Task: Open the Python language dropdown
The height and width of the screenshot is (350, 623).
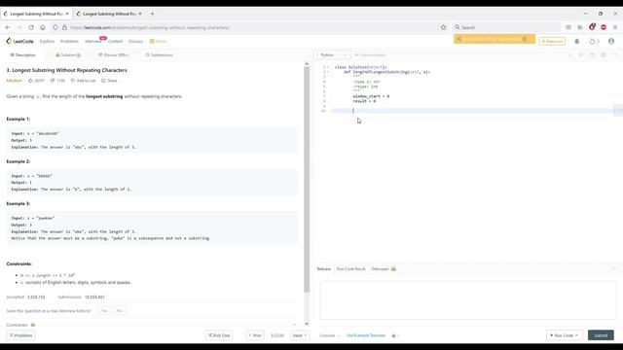Action: tap(332, 55)
